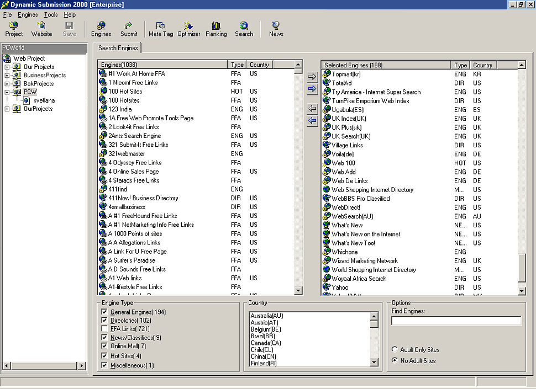Uncheck General Engines checkbox
The image size is (536, 389).
pos(104,312)
